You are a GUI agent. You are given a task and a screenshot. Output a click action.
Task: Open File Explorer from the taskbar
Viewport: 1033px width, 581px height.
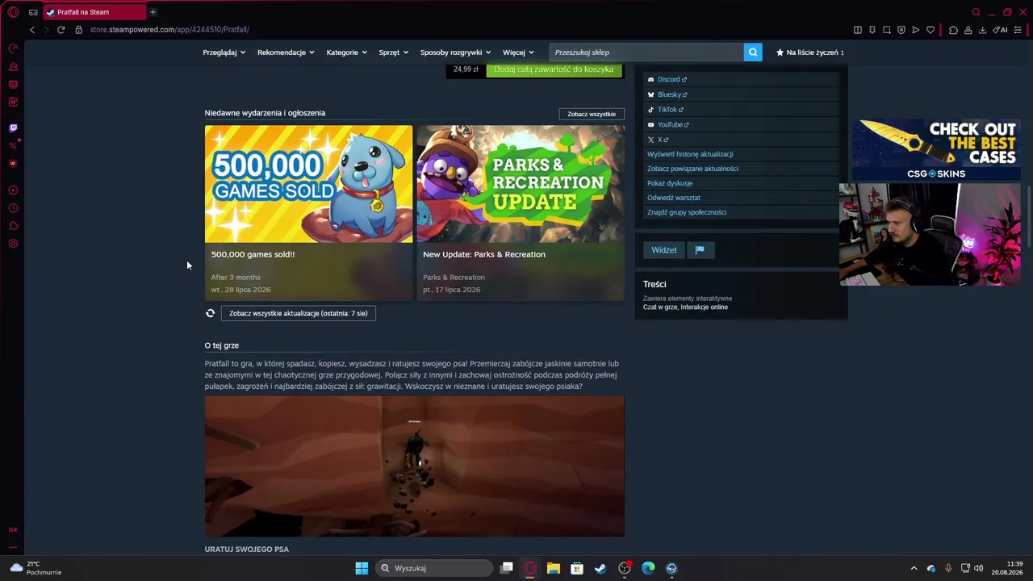point(553,568)
